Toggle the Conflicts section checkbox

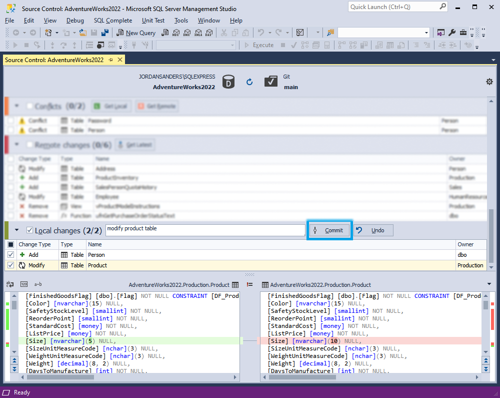point(29,106)
